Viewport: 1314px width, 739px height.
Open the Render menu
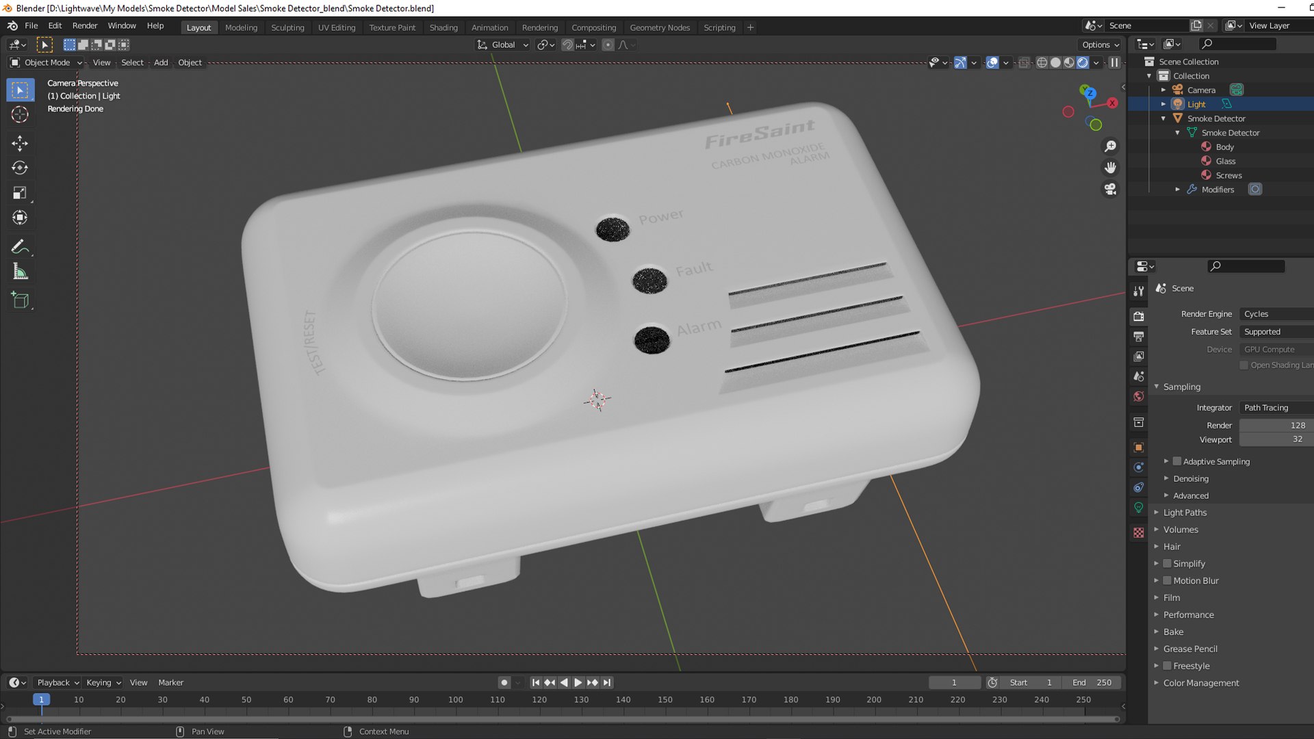pyautogui.click(x=85, y=25)
